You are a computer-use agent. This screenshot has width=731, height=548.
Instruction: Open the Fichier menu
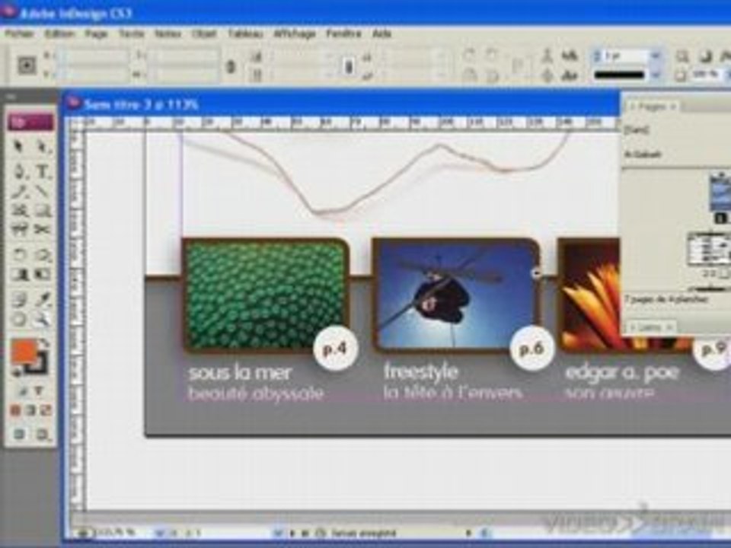pyautogui.click(x=19, y=33)
